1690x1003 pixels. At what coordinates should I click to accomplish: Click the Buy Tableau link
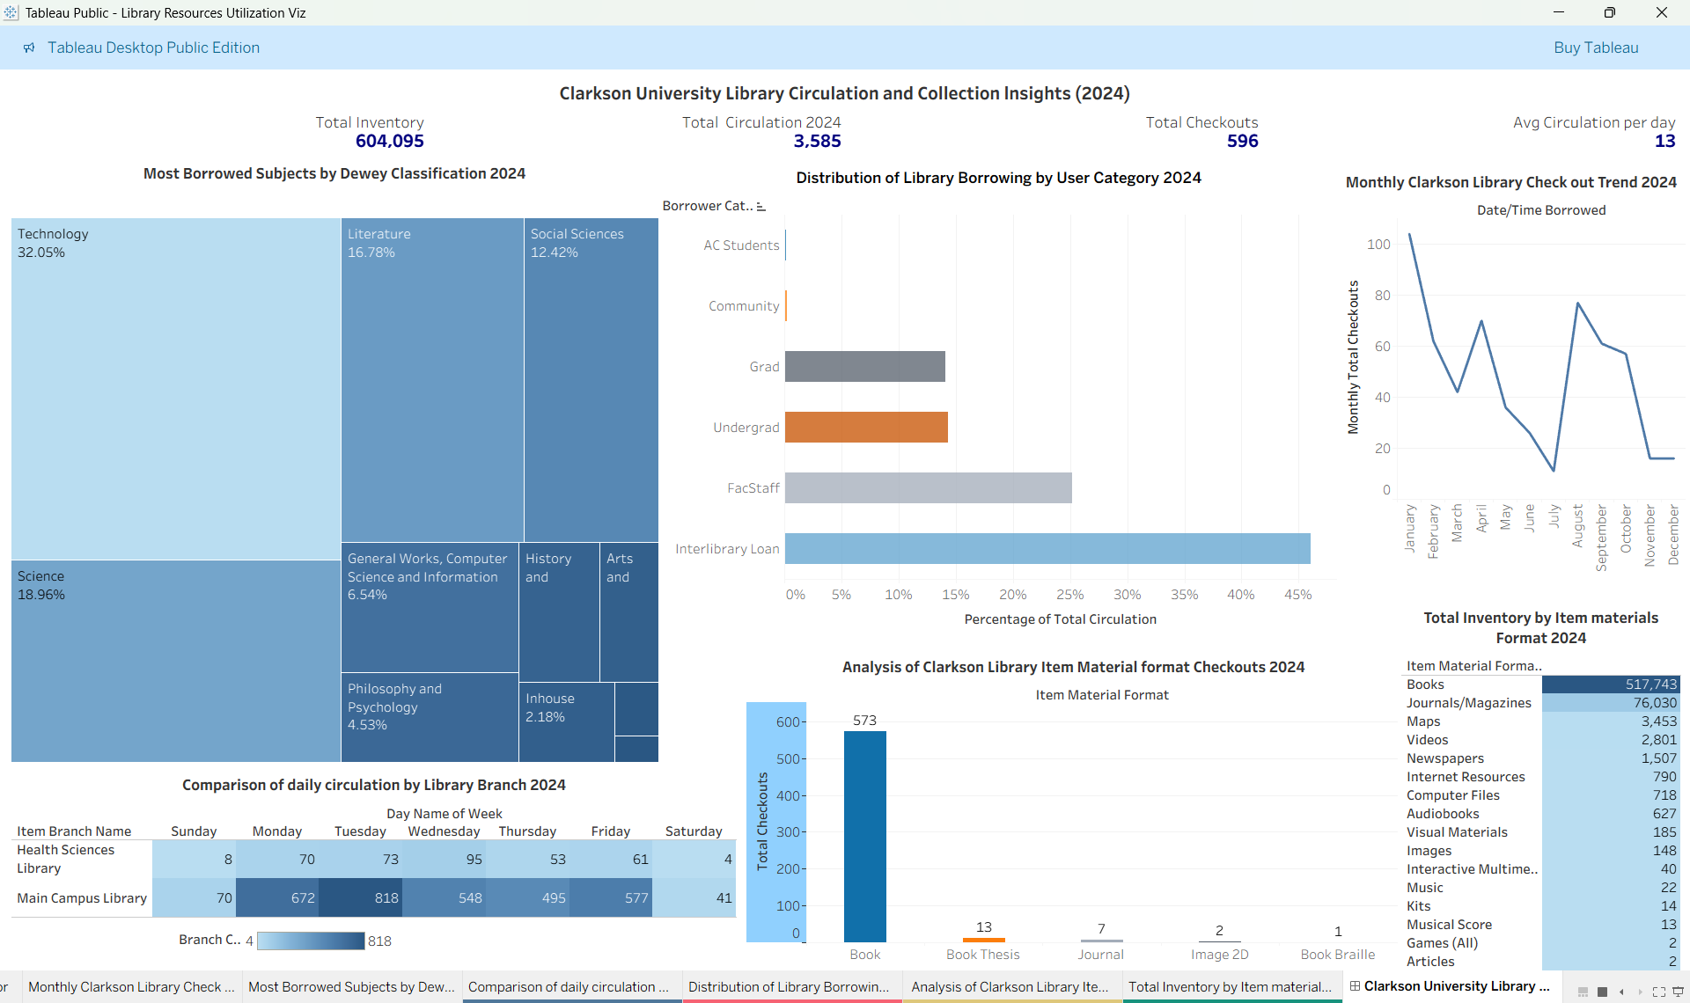pos(1596,48)
